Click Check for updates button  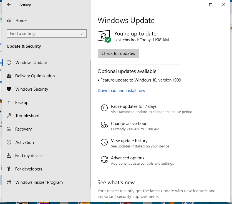tap(118, 53)
